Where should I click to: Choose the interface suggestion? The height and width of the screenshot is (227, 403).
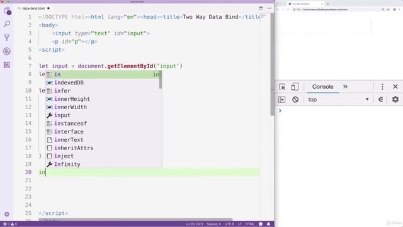click(103, 132)
